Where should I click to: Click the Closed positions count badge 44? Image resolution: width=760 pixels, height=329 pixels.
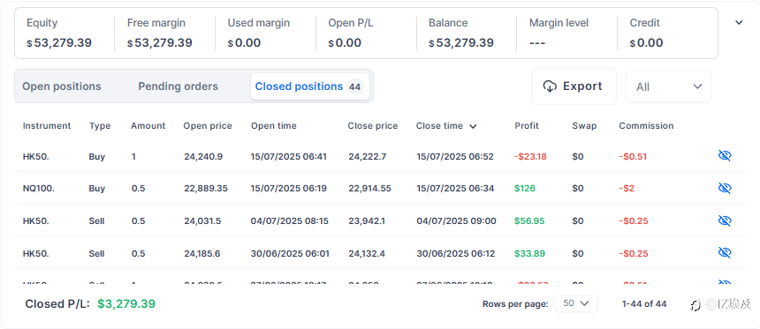(354, 86)
